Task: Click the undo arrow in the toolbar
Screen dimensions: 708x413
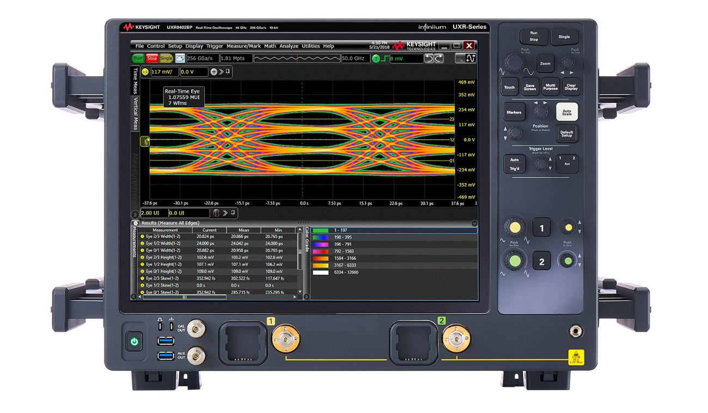Action: click(x=429, y=58)
